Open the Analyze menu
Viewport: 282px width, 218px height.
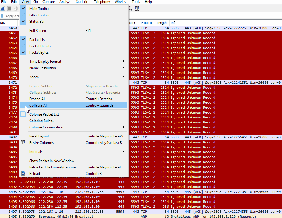click(x=65, y=2)
